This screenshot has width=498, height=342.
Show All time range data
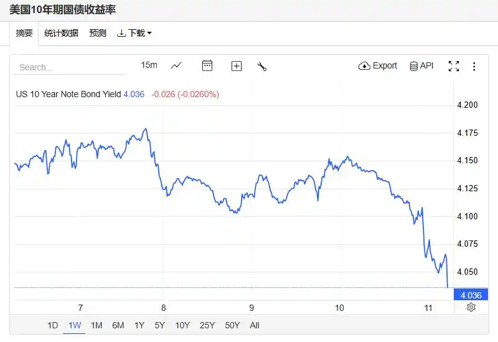tap(255, 325)
